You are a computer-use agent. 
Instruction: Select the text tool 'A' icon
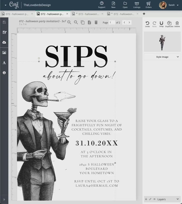coord(4,63)
